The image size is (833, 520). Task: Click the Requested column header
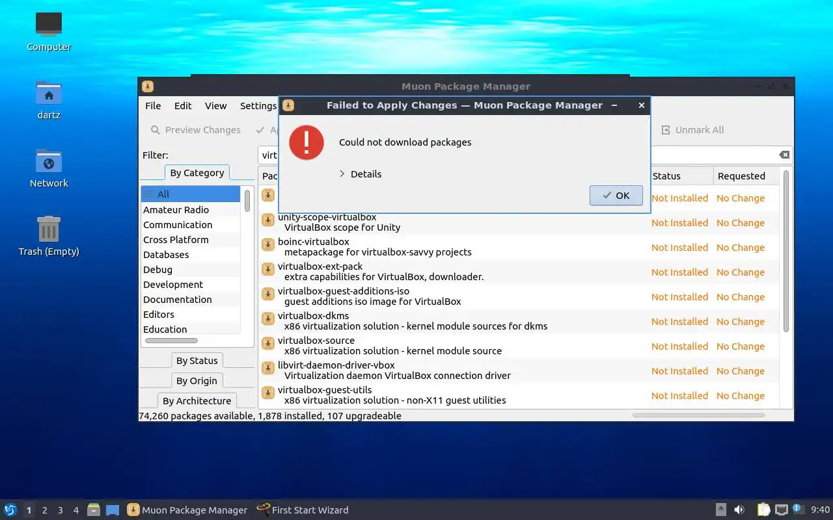tap(746, 176)
